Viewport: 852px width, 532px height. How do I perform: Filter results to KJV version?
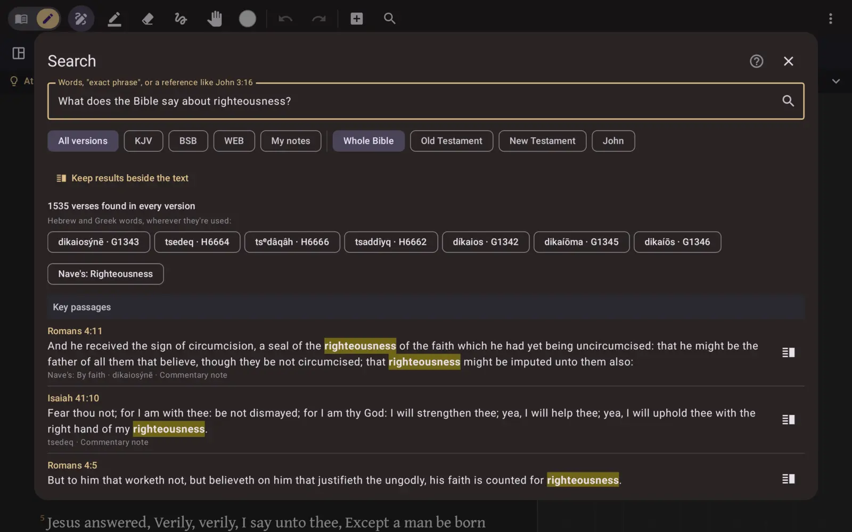pyautogui.click(x=143, y=141)
